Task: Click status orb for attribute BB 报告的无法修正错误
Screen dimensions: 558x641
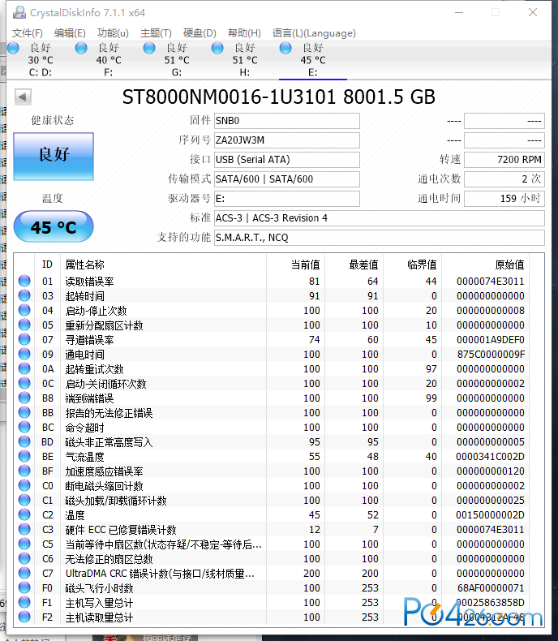Action: tap(24, 412)
